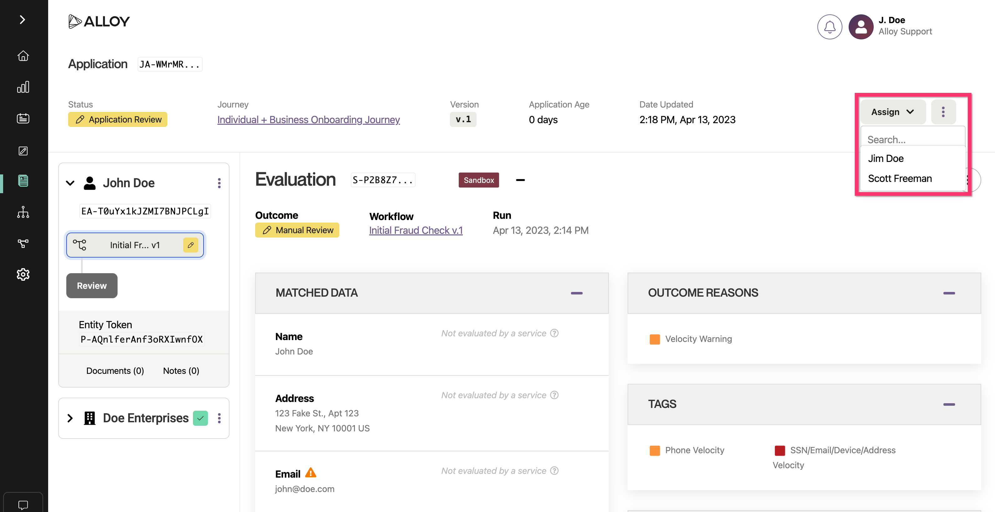Viewport: 995px width, 512px height.
Task: Collapse the Matched Data panel
Action: (577, 294)
